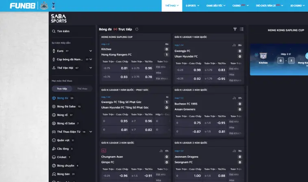Switch to Thể thao toggle option
The width and height of the screenshot is (308, 182).
[x=82, y=89]
